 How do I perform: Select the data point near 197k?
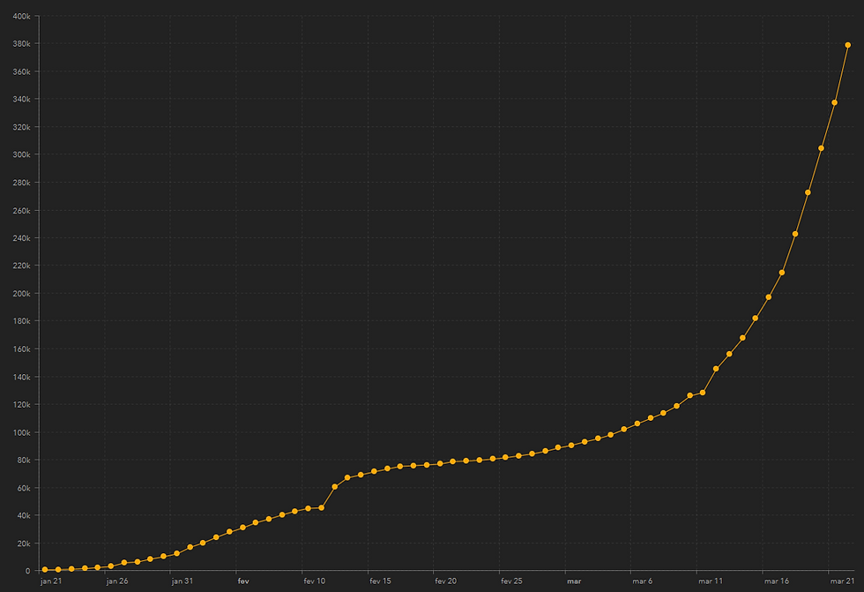[x=768, y=297]
